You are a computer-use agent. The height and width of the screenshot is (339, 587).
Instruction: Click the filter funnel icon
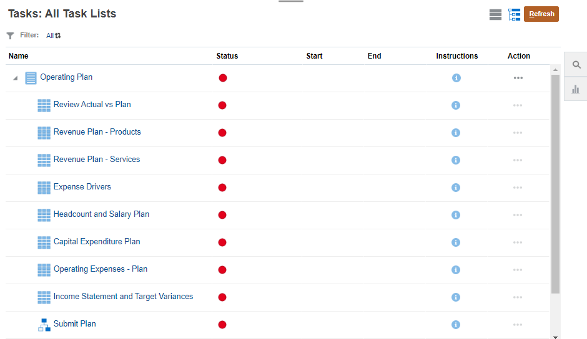click(x=11, y=36)
